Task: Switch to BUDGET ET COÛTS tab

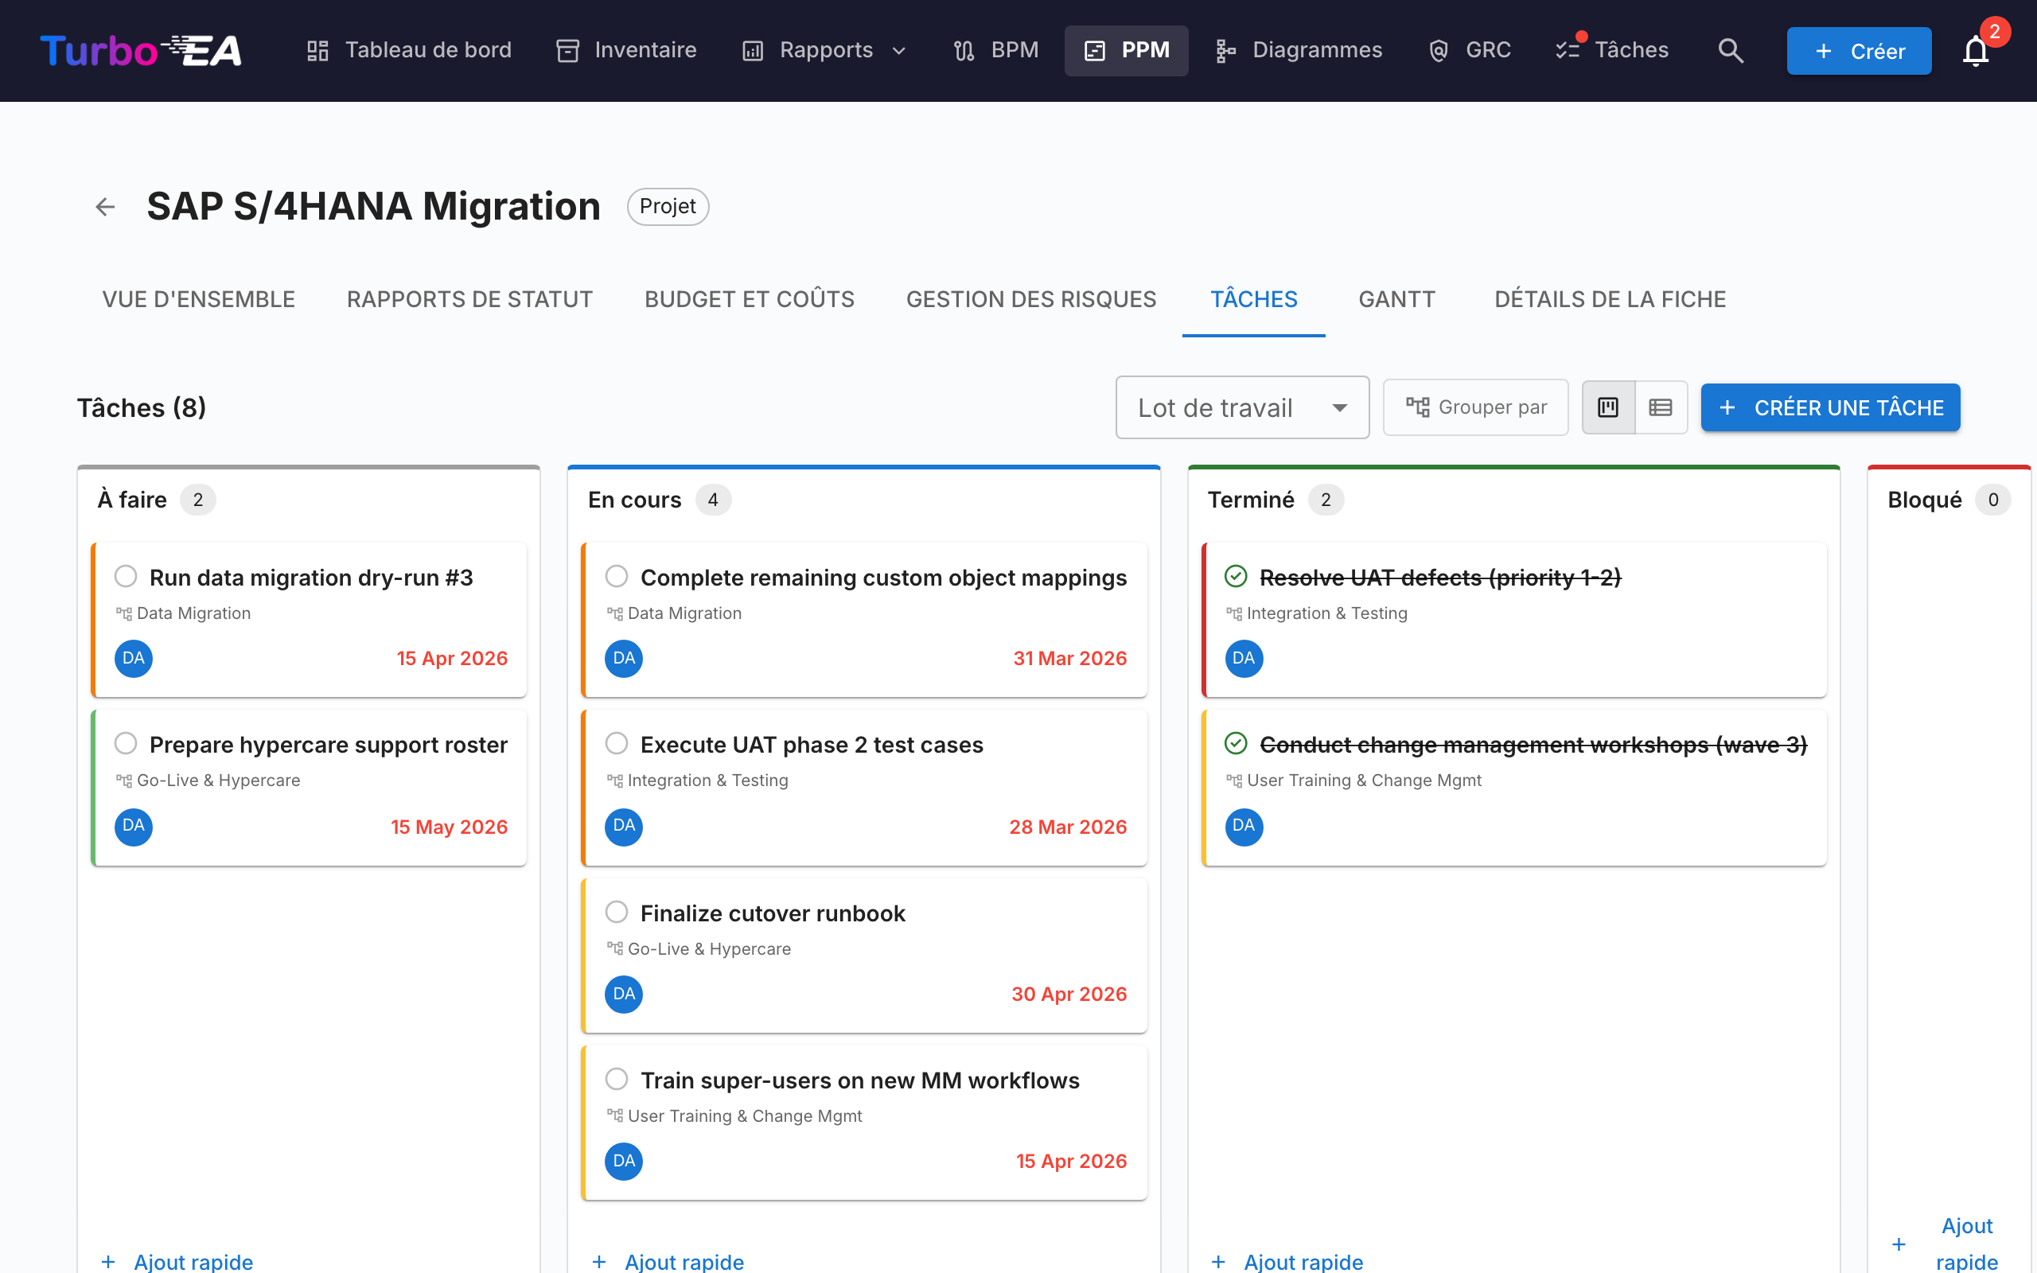Action: tap(749, 300)
